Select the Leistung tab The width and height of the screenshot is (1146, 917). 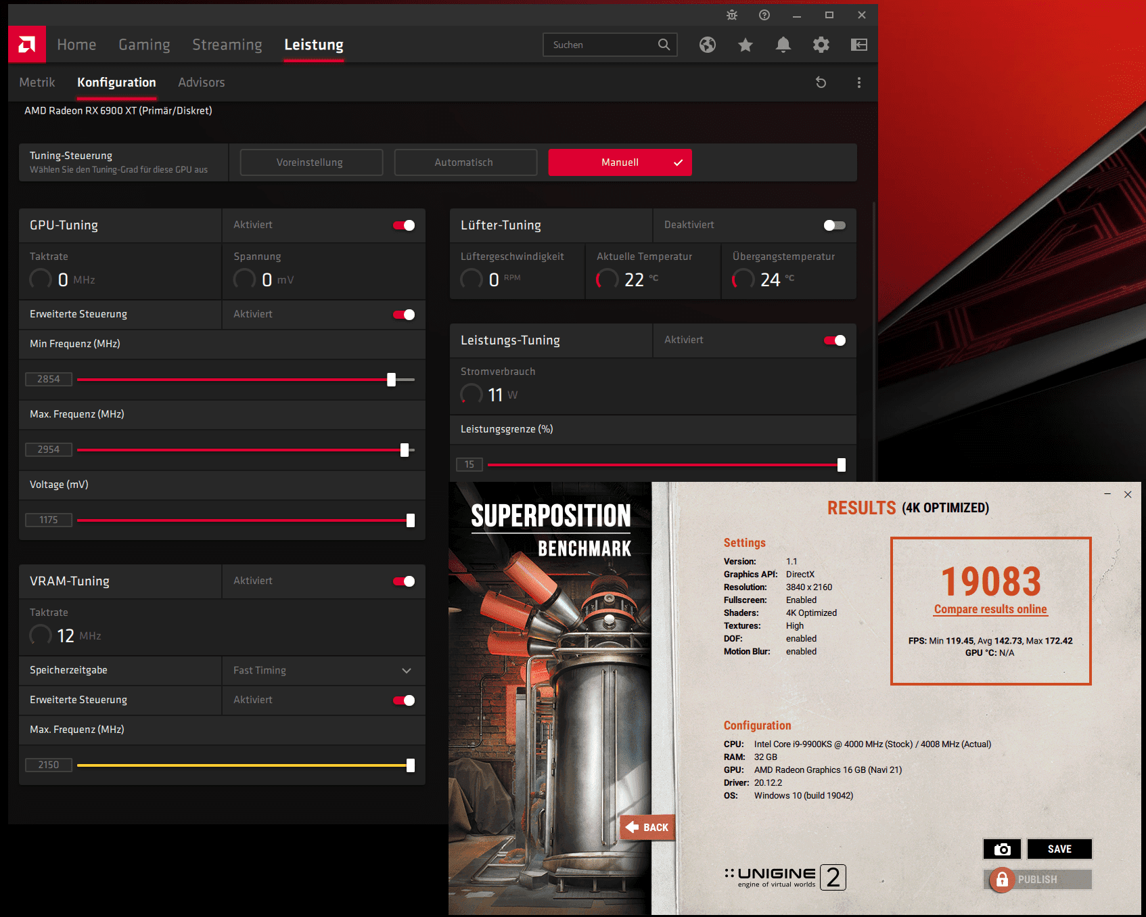[x=314, y=45]
